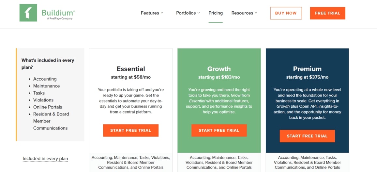Click the green Buildium house logo icon

(28, 13)
